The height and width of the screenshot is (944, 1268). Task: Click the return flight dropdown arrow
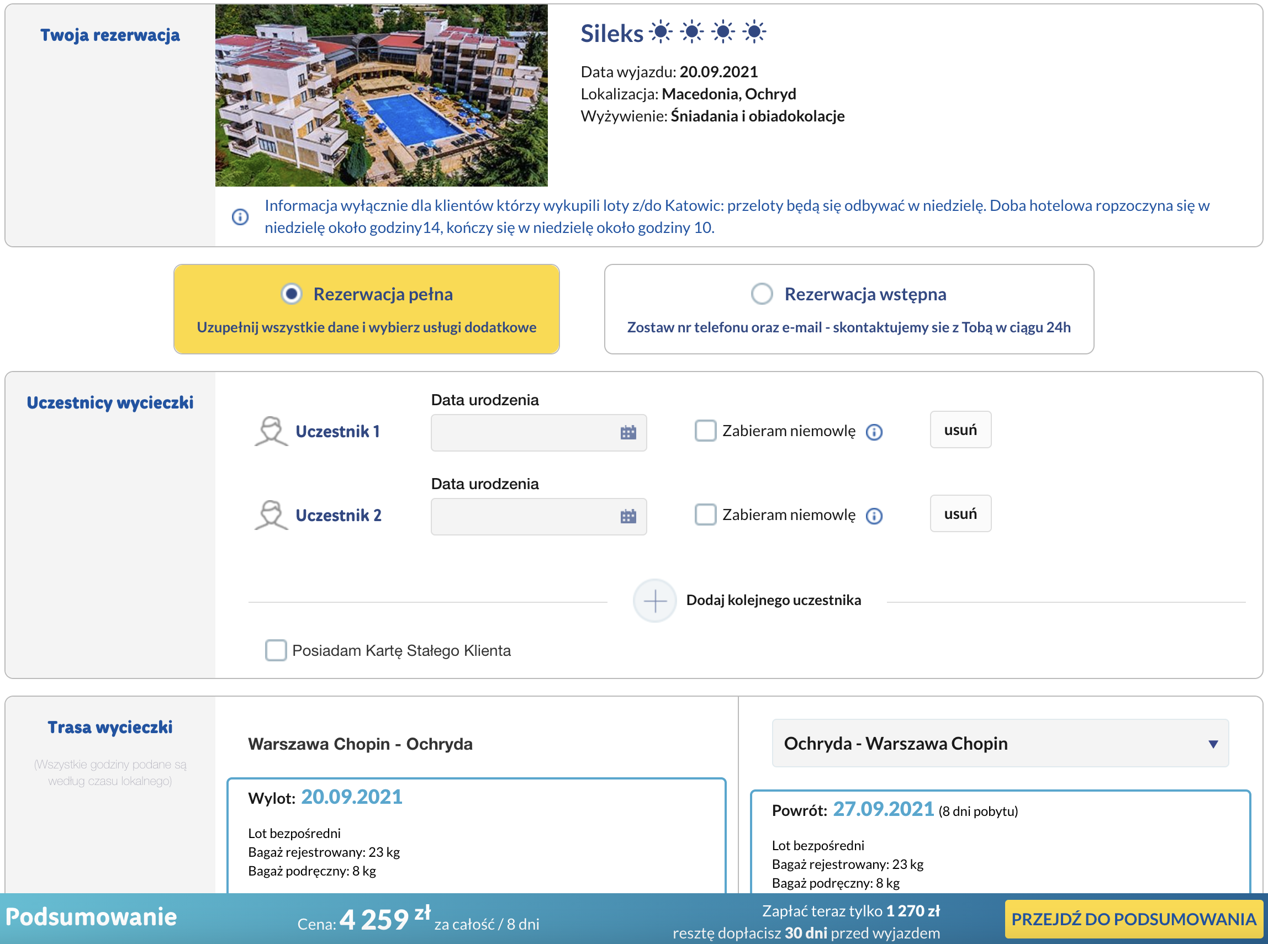[1213, 744]
